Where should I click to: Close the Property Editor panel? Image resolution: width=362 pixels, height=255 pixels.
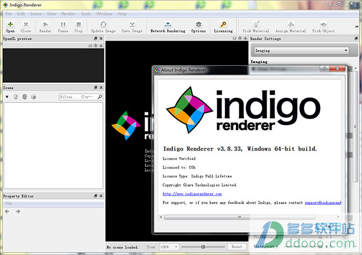tap(101, 196)
